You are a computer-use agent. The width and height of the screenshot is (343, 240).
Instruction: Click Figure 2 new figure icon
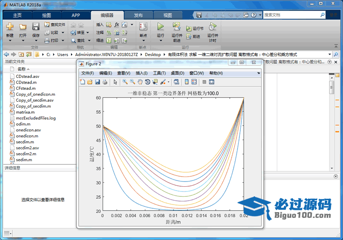(83, 82)
